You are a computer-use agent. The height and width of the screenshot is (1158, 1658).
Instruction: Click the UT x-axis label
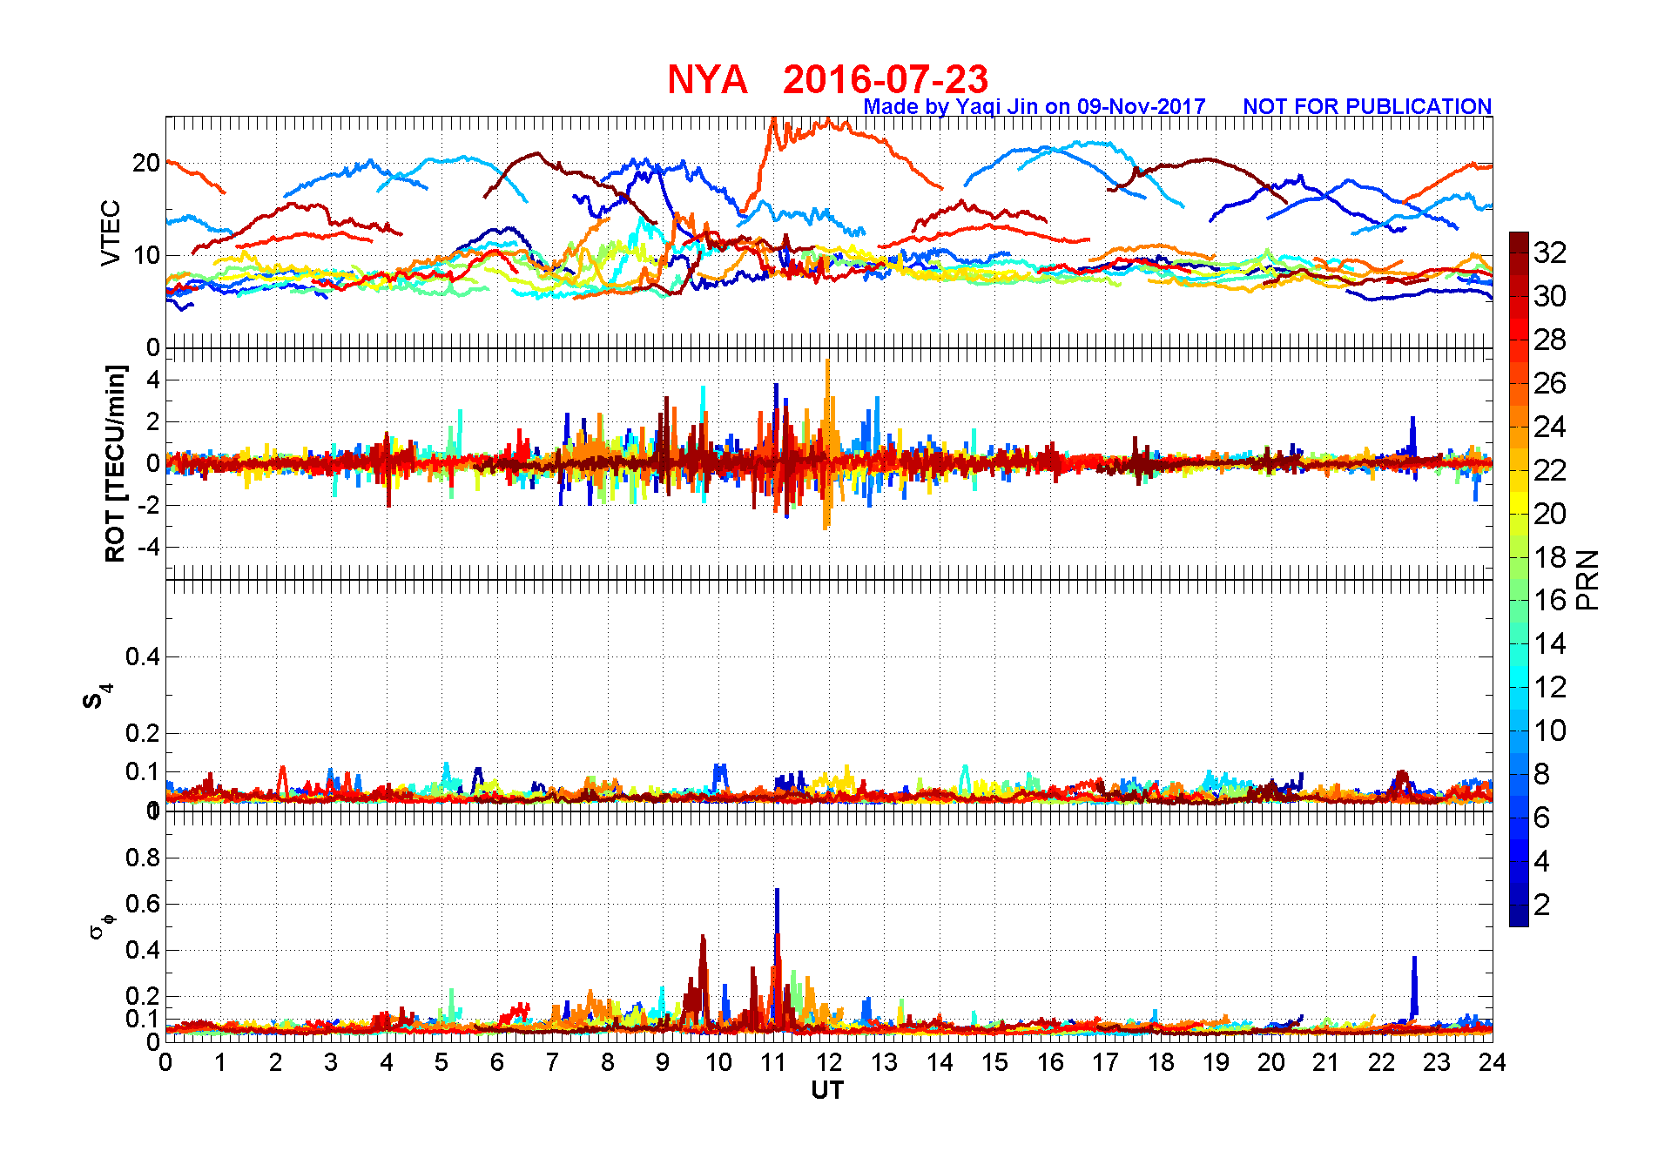click(x=827, y=1090)
